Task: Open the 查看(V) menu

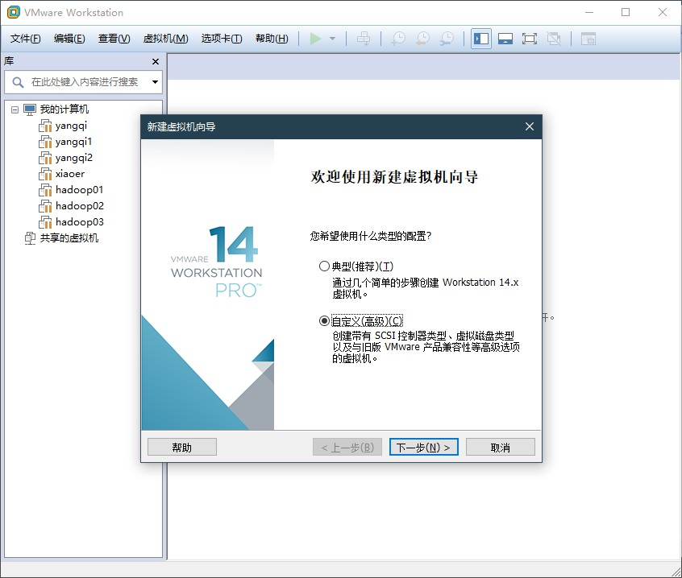Action: [x=114, y=39]
